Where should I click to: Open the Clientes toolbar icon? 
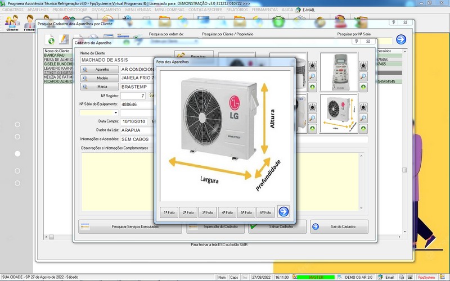point(12,22)
